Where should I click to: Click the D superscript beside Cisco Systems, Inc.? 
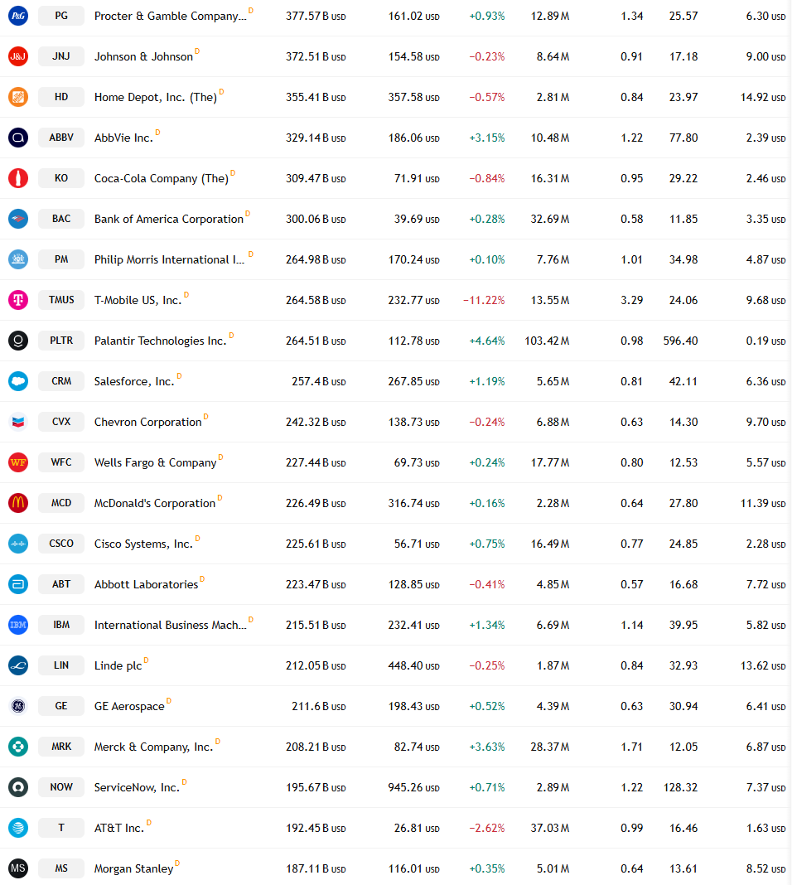(197, 539)
